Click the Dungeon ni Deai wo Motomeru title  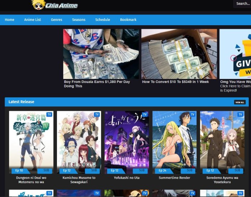[31, 180]
